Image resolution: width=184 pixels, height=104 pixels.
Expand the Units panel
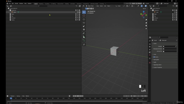[x=164, y=55]
